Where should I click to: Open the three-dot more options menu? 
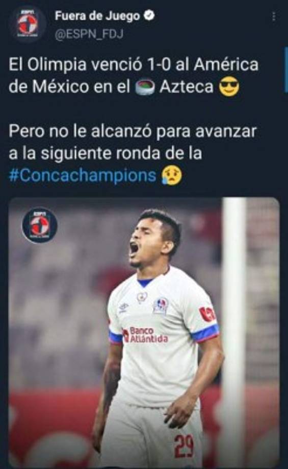tap(274, 16)
